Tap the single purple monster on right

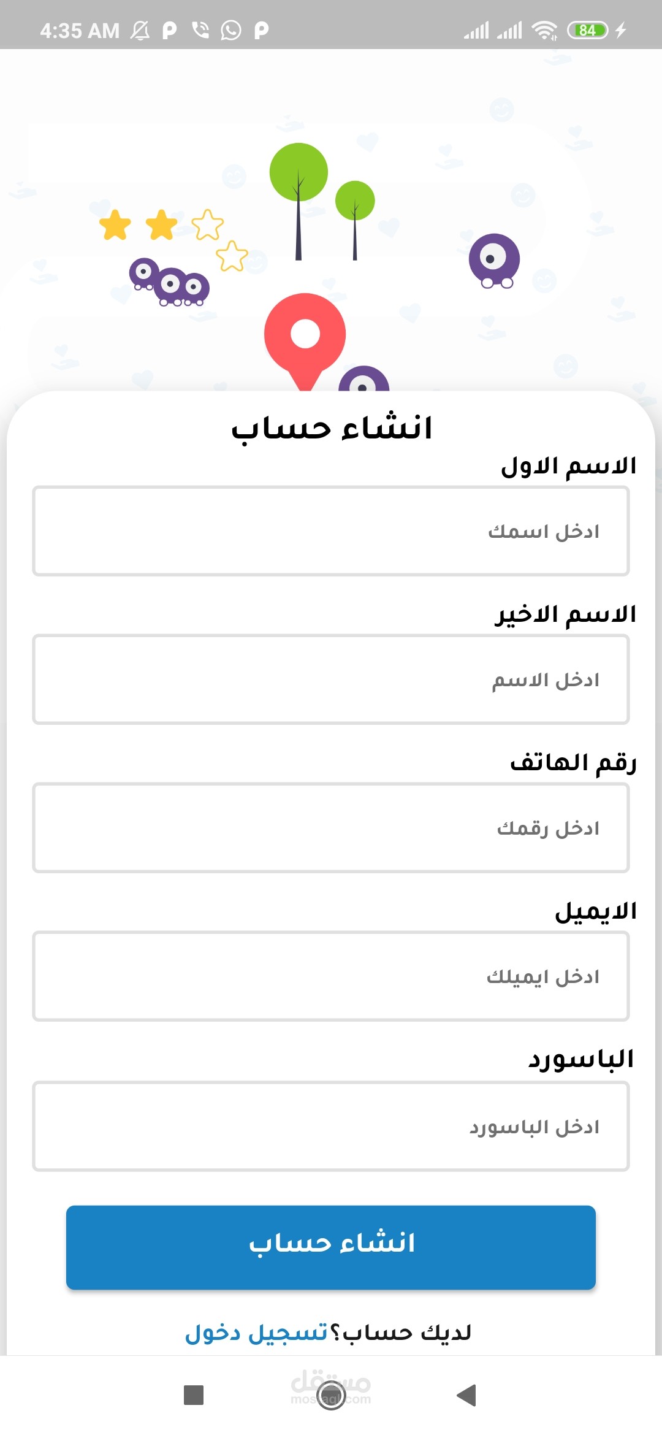[494, 260]
